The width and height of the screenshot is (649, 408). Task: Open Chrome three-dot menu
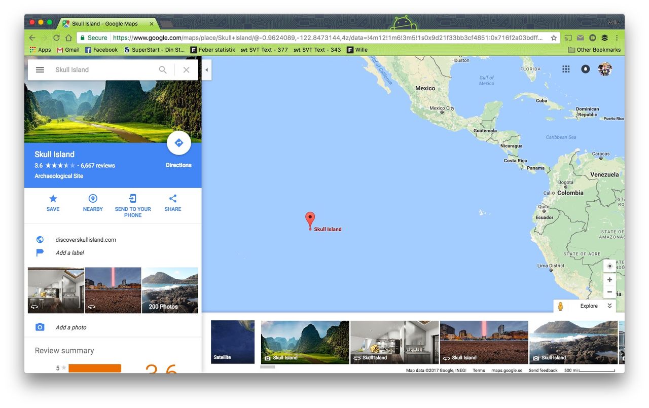617,38
